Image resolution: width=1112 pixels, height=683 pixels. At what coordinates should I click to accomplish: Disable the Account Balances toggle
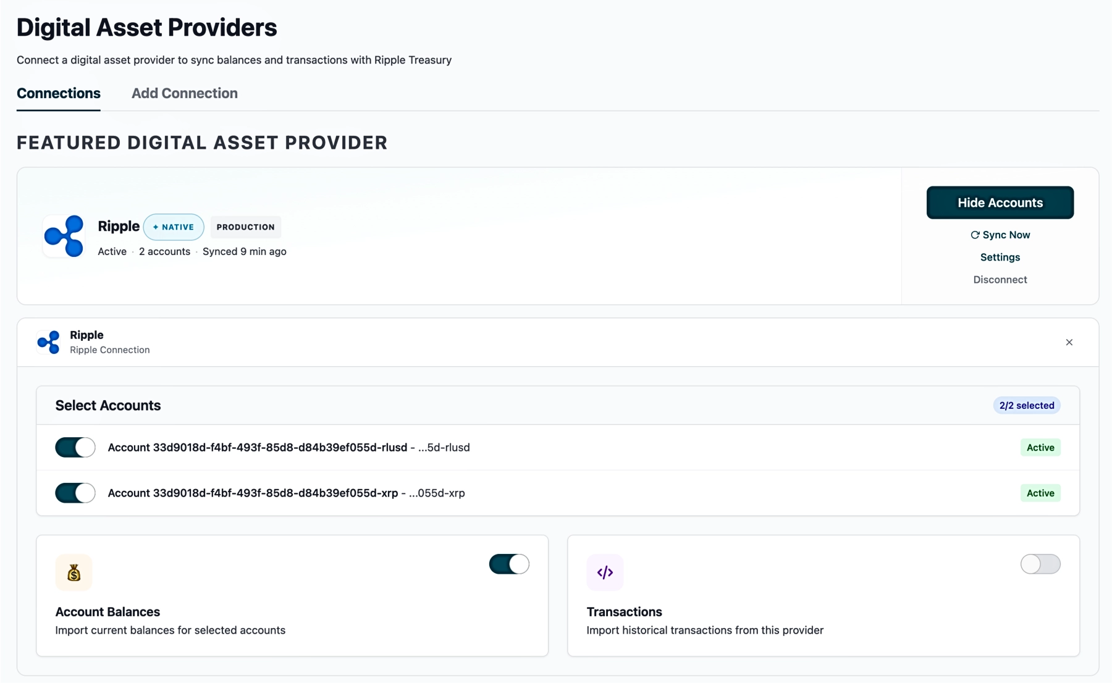509,564
